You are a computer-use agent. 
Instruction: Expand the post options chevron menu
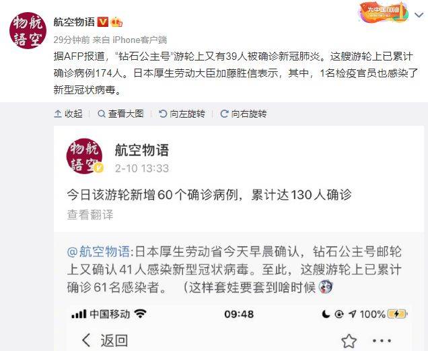[x=419, y=15]
